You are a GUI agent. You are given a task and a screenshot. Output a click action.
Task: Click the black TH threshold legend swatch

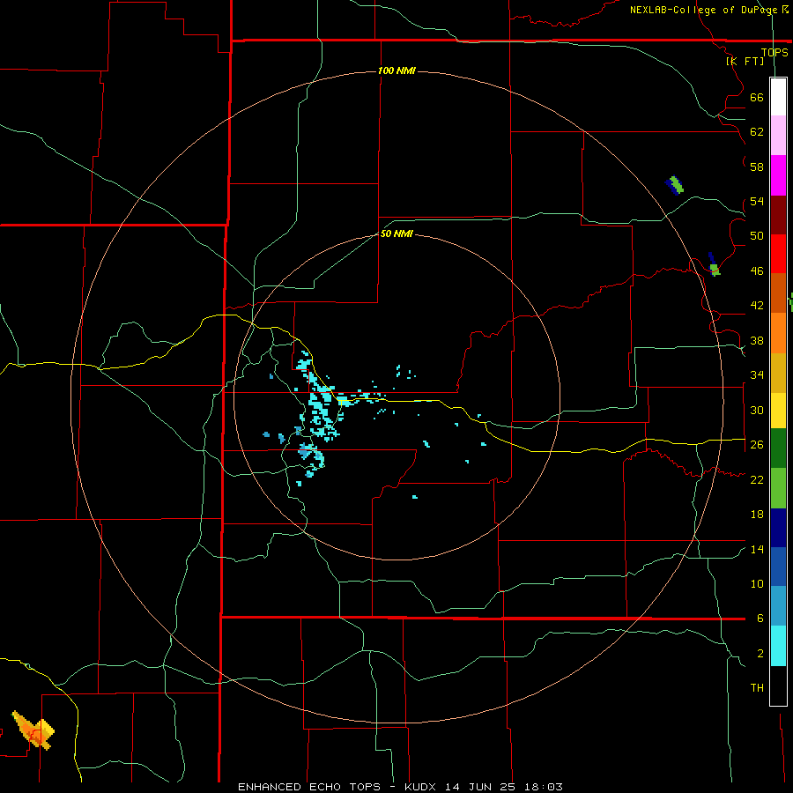[x=778, y=686]
